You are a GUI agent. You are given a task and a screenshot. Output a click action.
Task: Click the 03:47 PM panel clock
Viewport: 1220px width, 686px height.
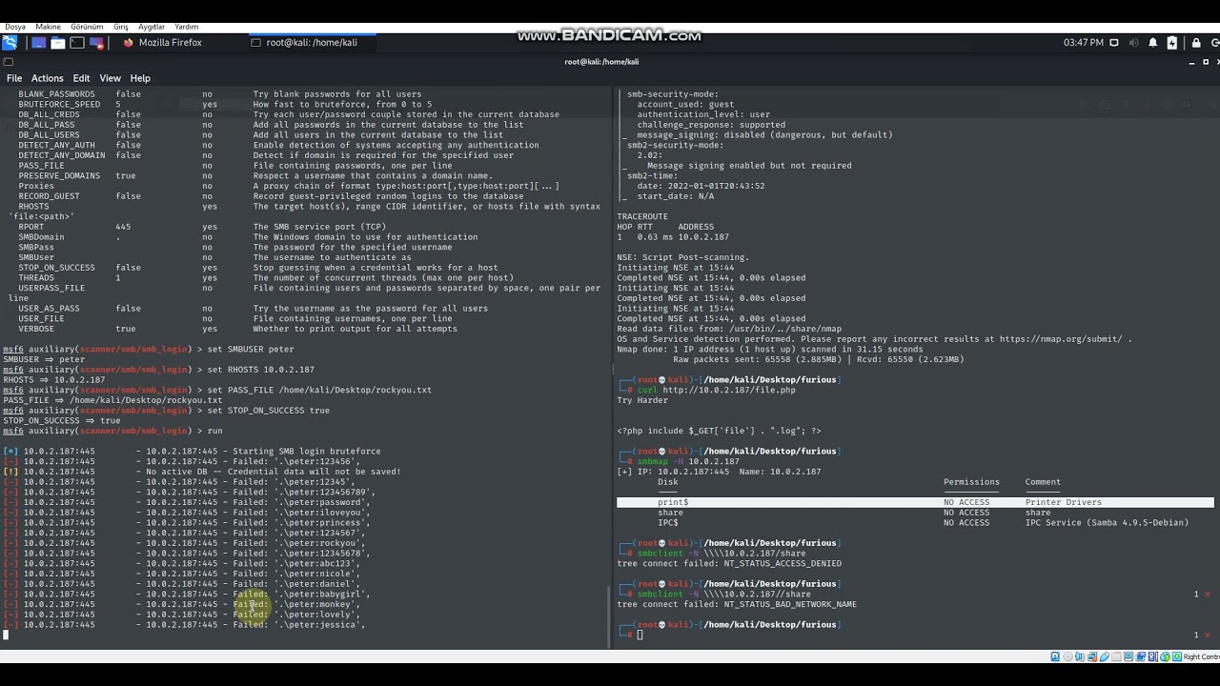coord(1083,43)
